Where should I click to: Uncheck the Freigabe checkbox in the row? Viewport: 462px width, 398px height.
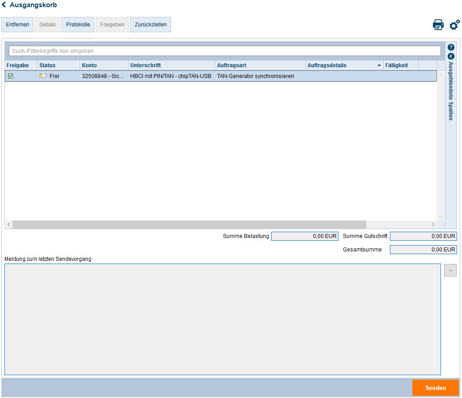(x=11, y=76)
